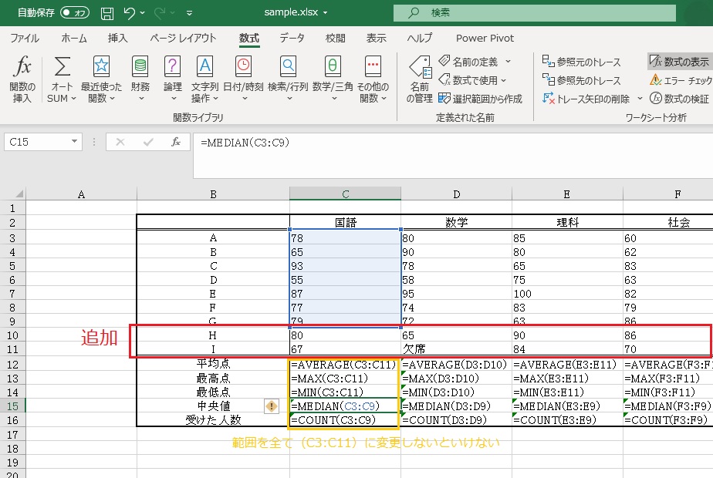Image resolution: width=713 pixels, height=478 pixels.
Task: Click the error warning icon beside cell C15
Action: pyautogui.click(x=272, y=406)
